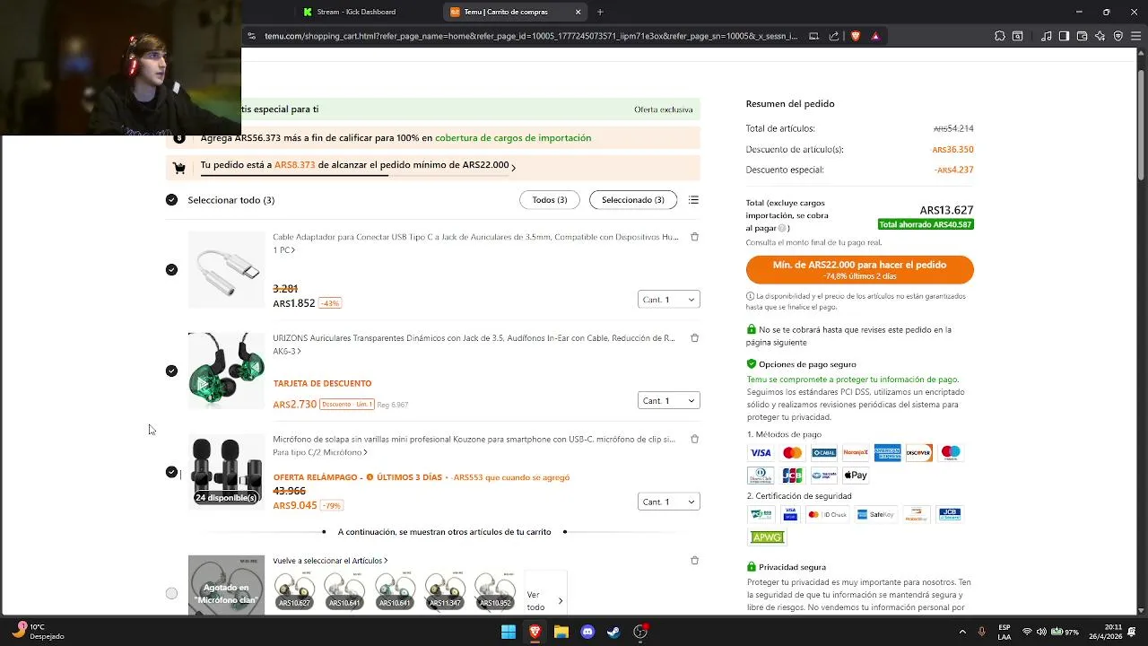Open the URIZONS Auriculares Transparentes product title
Image resolution: width=1148 pixels, height=646 pixels.
point(474,338)
